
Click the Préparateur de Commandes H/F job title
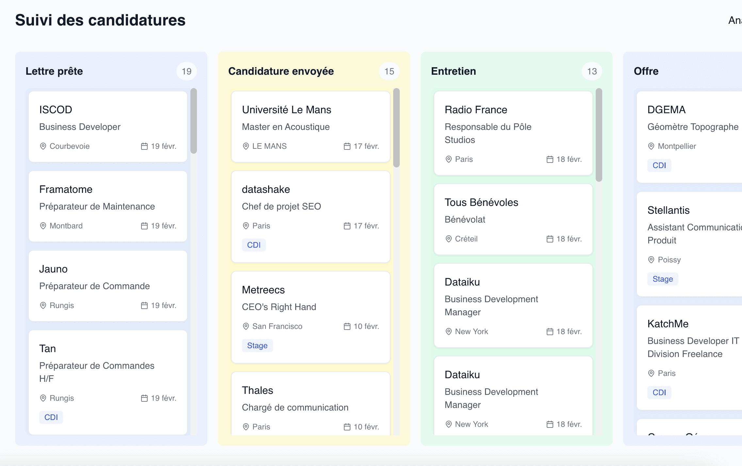pos(97,372)
